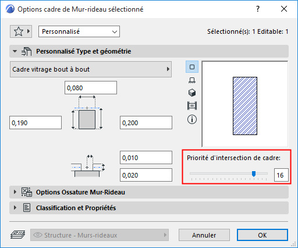Click the Annuler button
Image resolution: width=298 pixels, height=248 pixels.
(204, 235)
